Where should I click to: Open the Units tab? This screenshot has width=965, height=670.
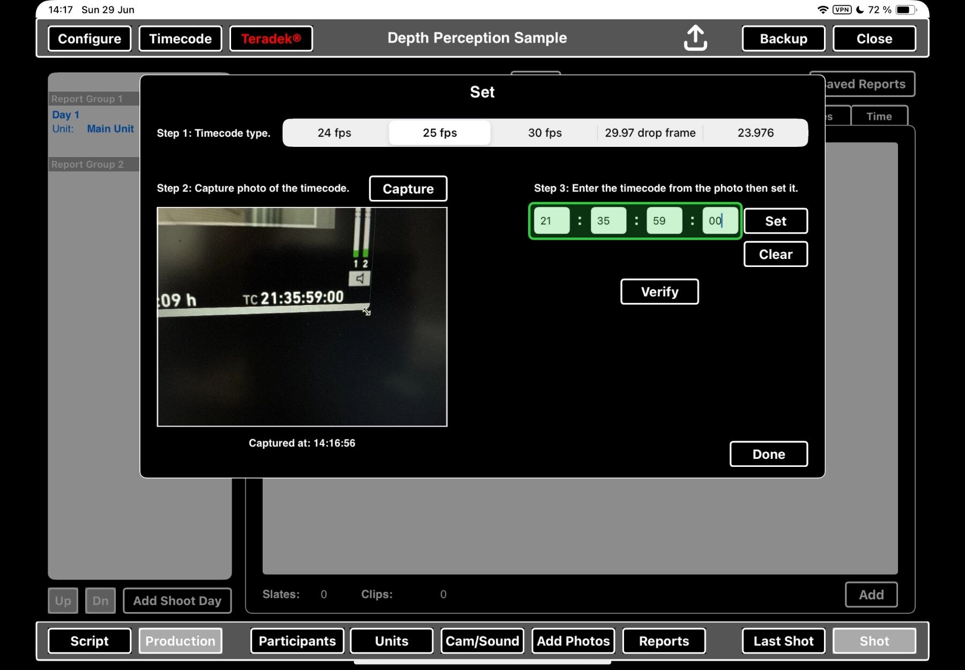(x=391, y=641)
